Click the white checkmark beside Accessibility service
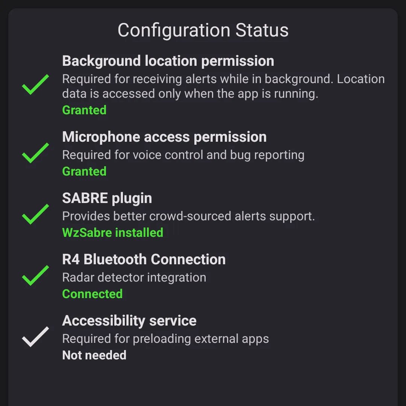406x406 pixels. coord(35,337)
